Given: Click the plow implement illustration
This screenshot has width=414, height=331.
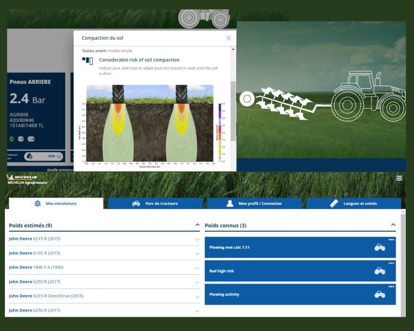Looking at the screenshot, I should coord(285,103).
